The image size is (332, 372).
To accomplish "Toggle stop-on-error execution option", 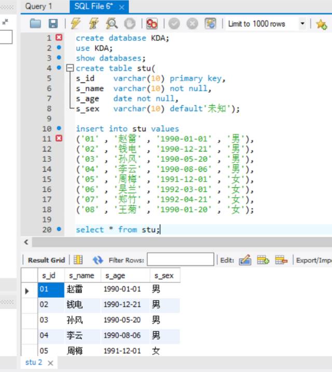I will 151,24.
